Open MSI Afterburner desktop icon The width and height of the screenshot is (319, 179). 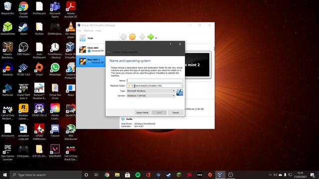pyautogui.click(x=71, y=132)
